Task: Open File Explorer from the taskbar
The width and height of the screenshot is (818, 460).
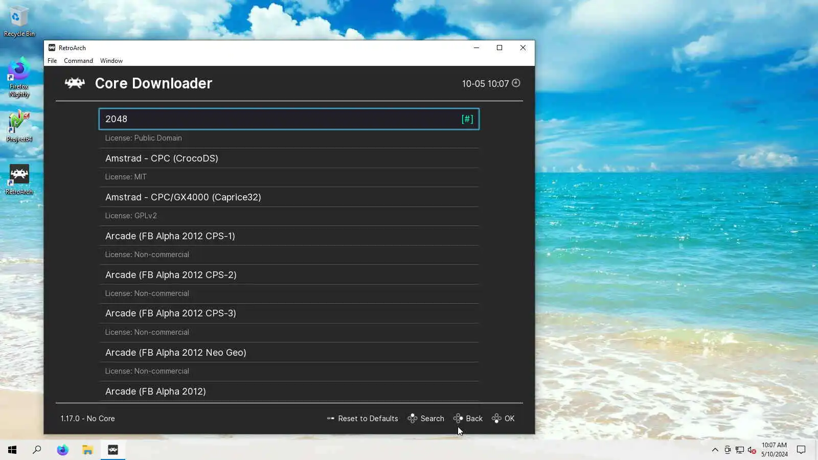Action: (87, 450)
